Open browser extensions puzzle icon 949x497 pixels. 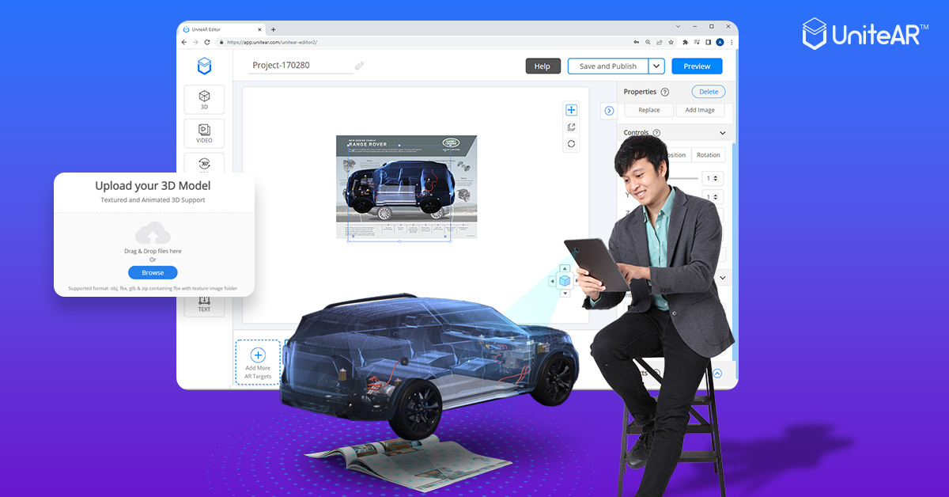tap(684, 42)
